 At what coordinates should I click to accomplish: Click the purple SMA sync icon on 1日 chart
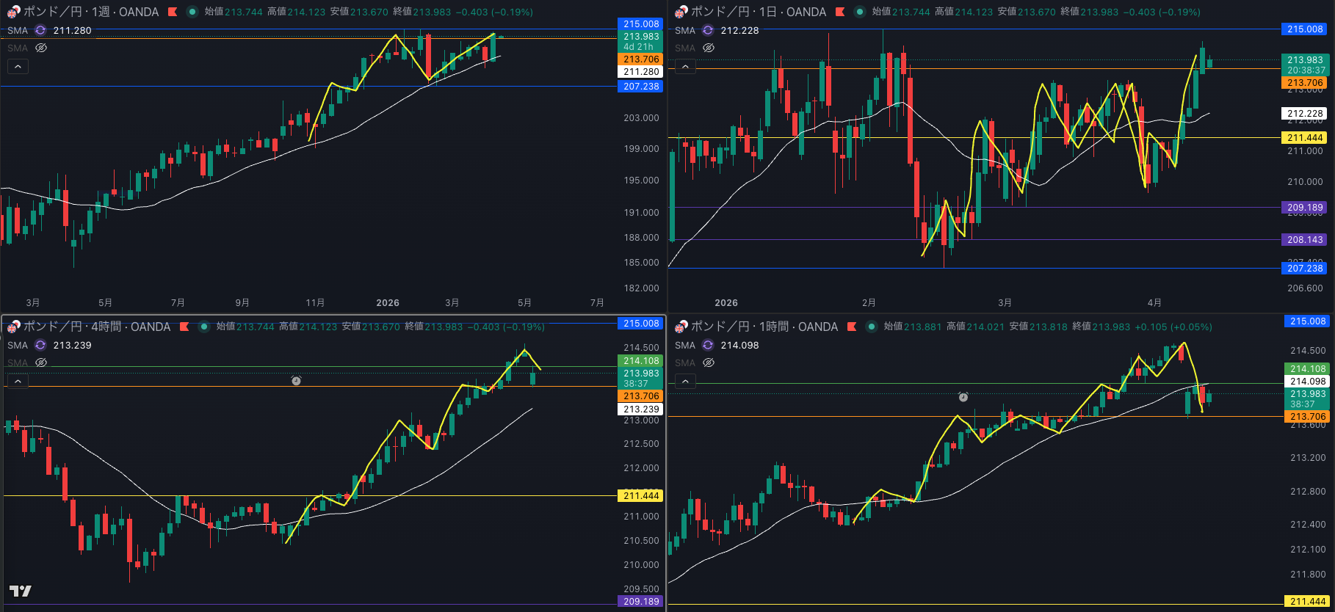coord(708,30)
